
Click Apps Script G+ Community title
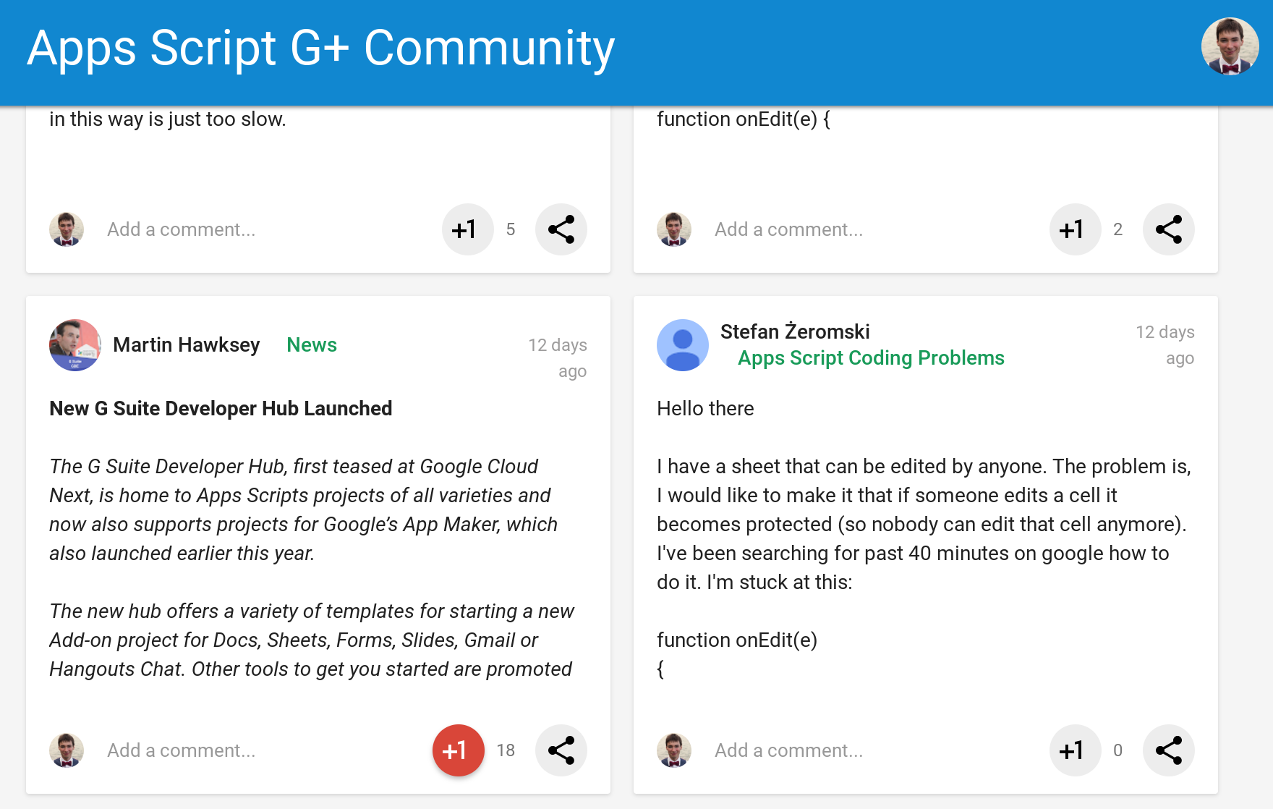point(320,48)
